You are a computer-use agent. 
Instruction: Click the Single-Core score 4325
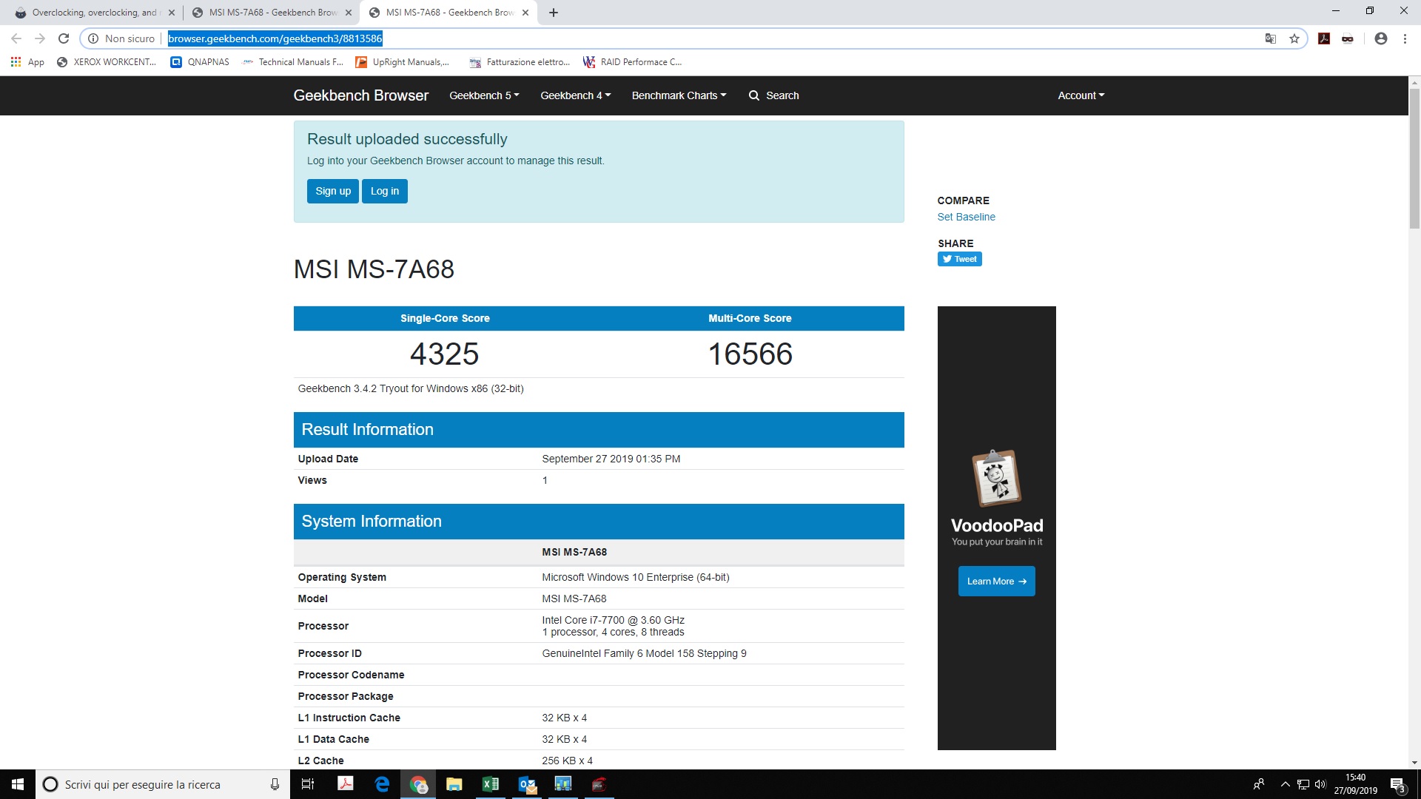point(445,354)
